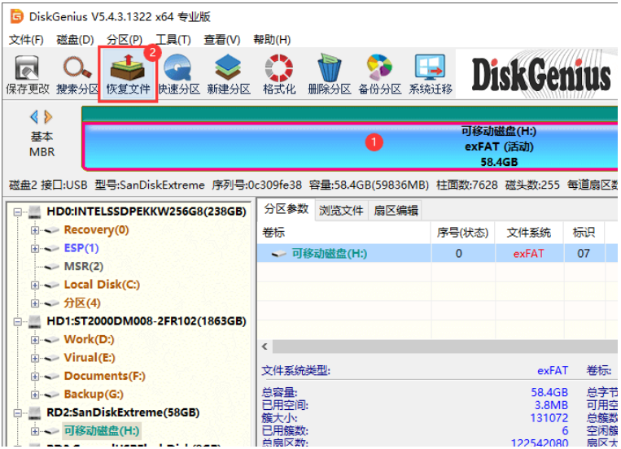Image resolution: width=621 pixels, height=449 pixels.
Task: Expand the Work(D:) partition node
Action: click(35, 340)
